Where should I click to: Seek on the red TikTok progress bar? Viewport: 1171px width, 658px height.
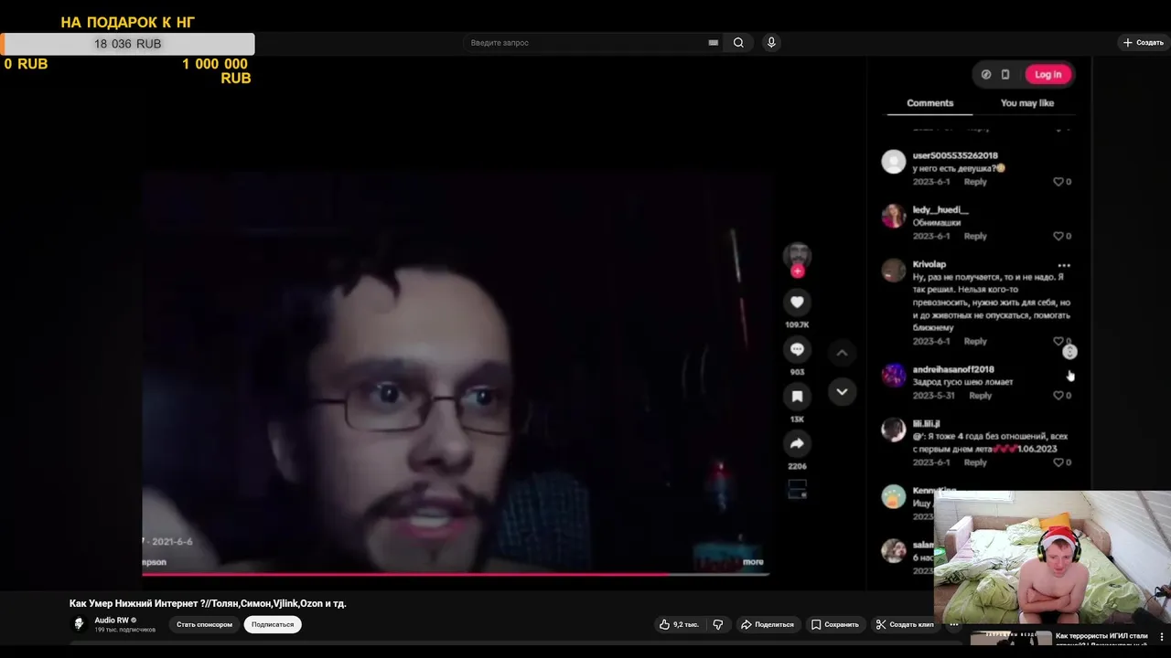pos(456,574)
